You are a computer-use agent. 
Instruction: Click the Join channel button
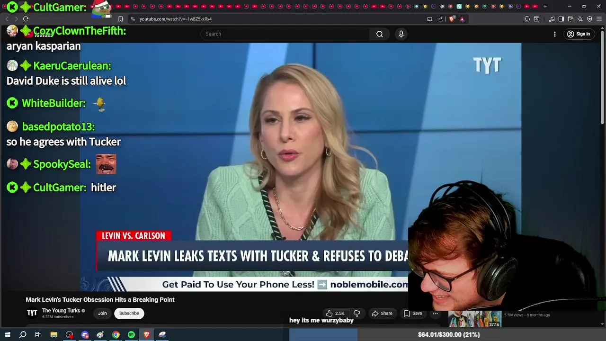tap(102, 313)
